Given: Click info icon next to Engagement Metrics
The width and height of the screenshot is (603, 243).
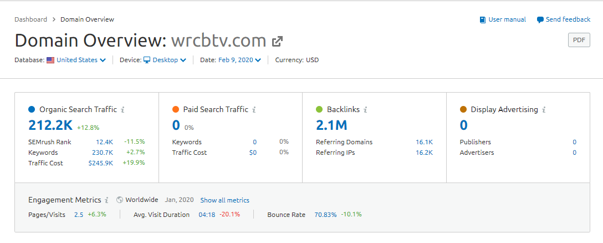Looking at the screenshot, I should click(106, 200).
